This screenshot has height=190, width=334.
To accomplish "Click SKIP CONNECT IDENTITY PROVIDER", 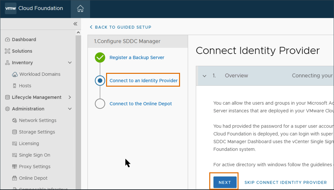I will coord(285,182).
